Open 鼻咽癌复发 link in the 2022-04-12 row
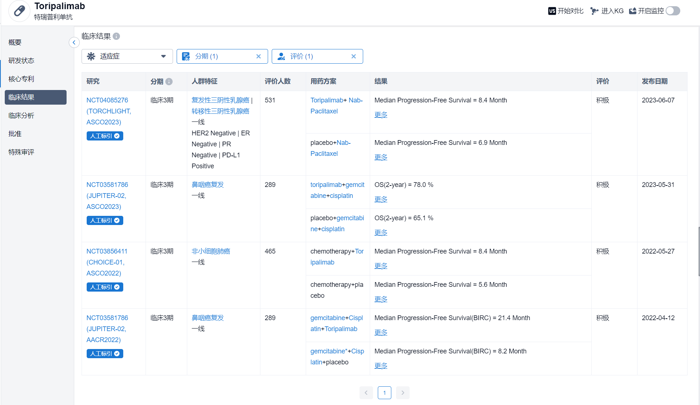 click(x=208, y=318)
